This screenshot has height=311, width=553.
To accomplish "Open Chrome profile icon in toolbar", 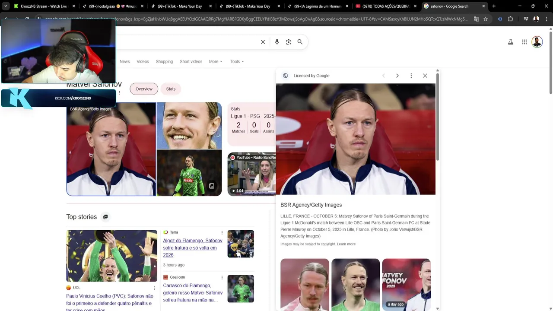I will click(536, 19).
